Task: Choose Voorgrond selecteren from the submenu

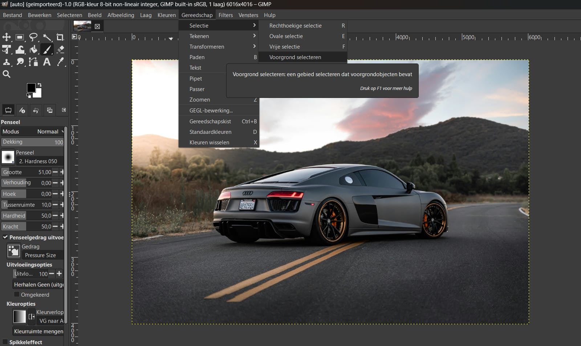Action: 295,57
